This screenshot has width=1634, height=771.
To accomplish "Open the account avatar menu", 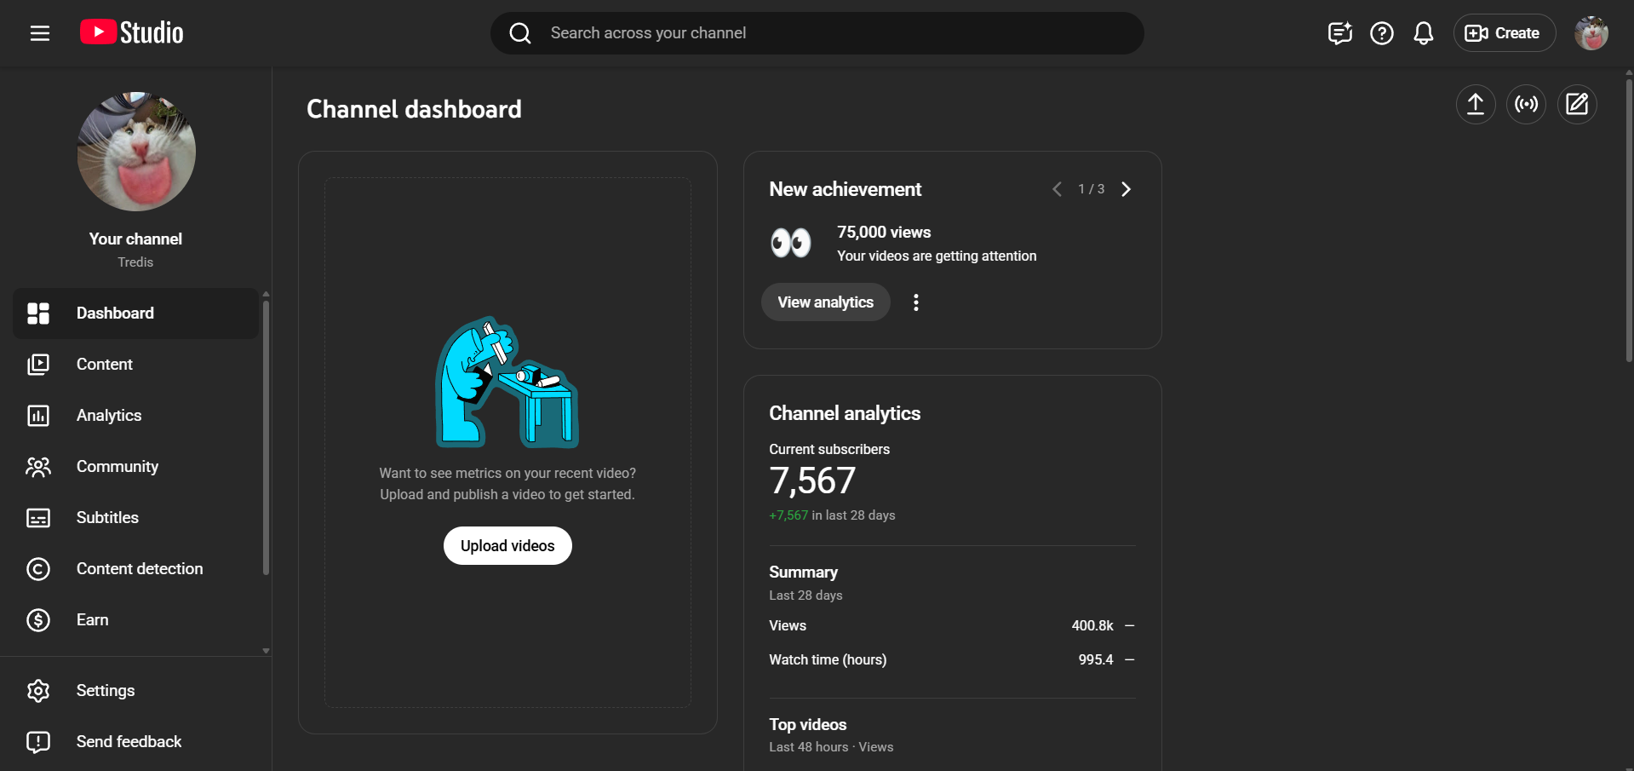I will 1591,33.
